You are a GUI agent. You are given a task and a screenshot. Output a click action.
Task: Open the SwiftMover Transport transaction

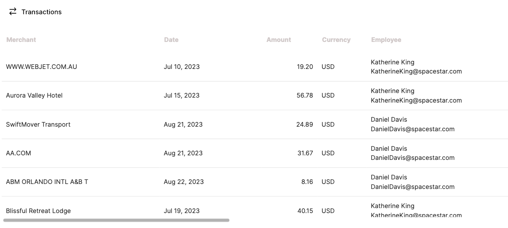point(255,125)
